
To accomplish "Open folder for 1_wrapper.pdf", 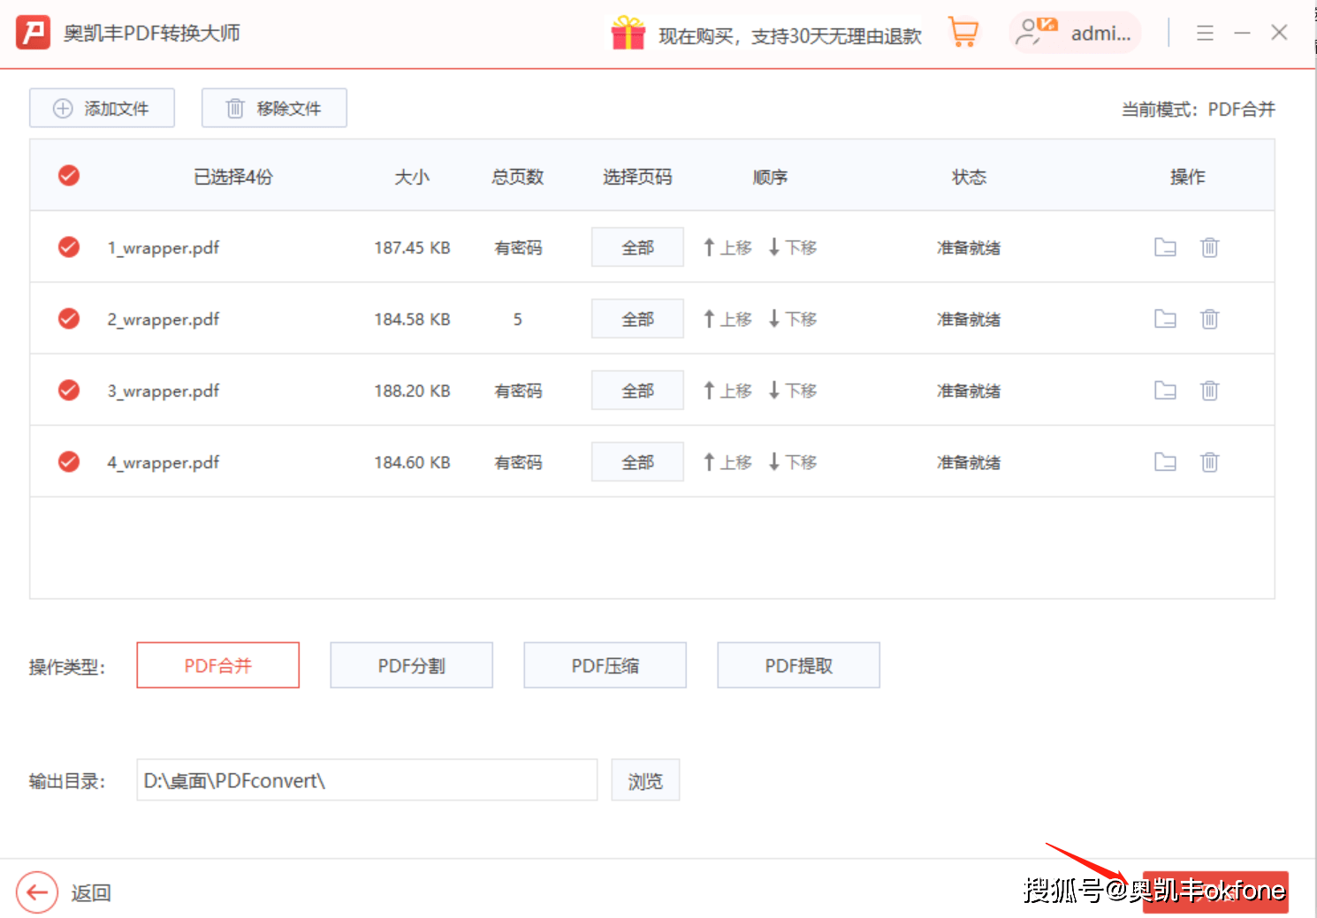I will (x=1165, y=247).
